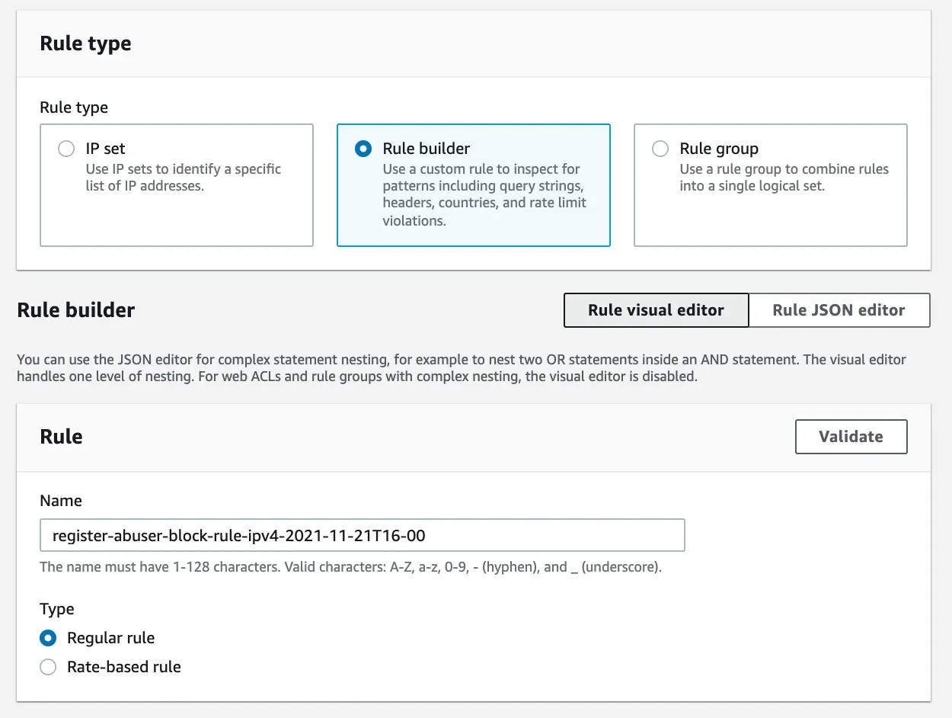Click the Rule builder card description text
Image resolution: width=952 pixels, height=718 pixels.
tap(484, 195)
